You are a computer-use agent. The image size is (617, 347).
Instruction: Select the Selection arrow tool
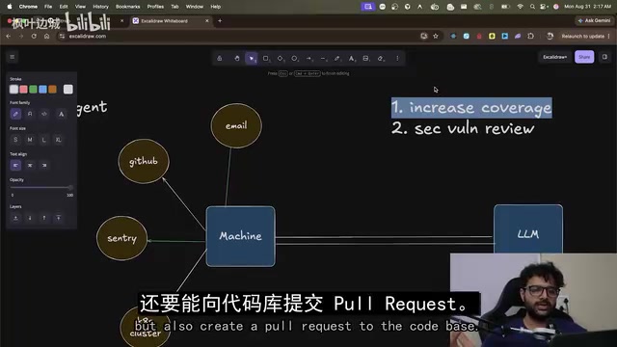point(252,58)
